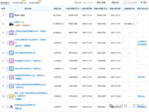The width and height of the screenshot is (149, 112).
Task: Click the 私募基金 tag in row 10
Action: [18, 99]
